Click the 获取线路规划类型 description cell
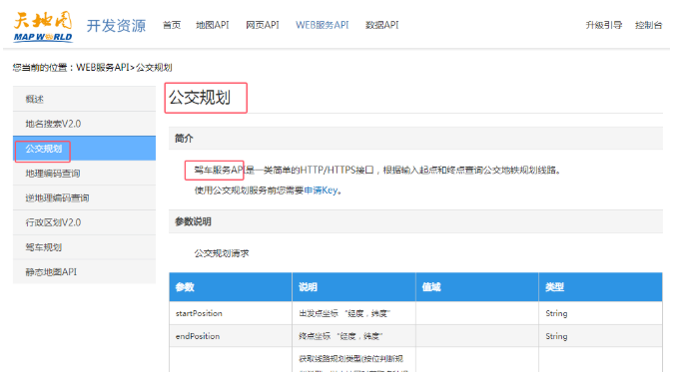 click(353, 360)
